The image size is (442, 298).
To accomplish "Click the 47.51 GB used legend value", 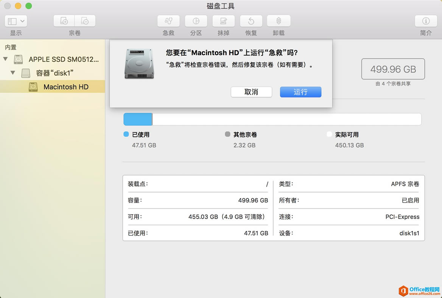I will [144, 145].
